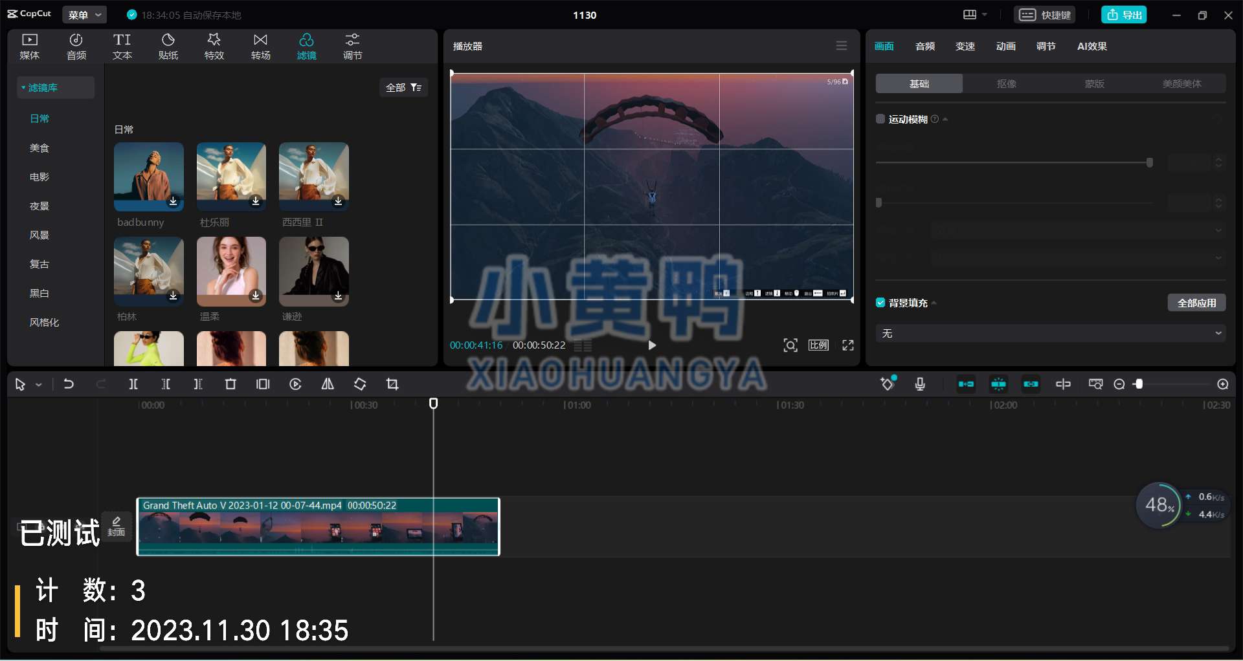Screen dimensions: 1243x661
Task: Play the video preview
Action: click(x=652, y=345)
